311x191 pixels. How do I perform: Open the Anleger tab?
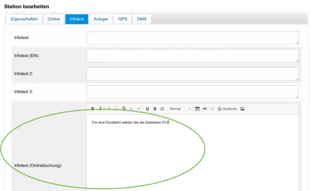pyautogui.click(x=101, y=19)
